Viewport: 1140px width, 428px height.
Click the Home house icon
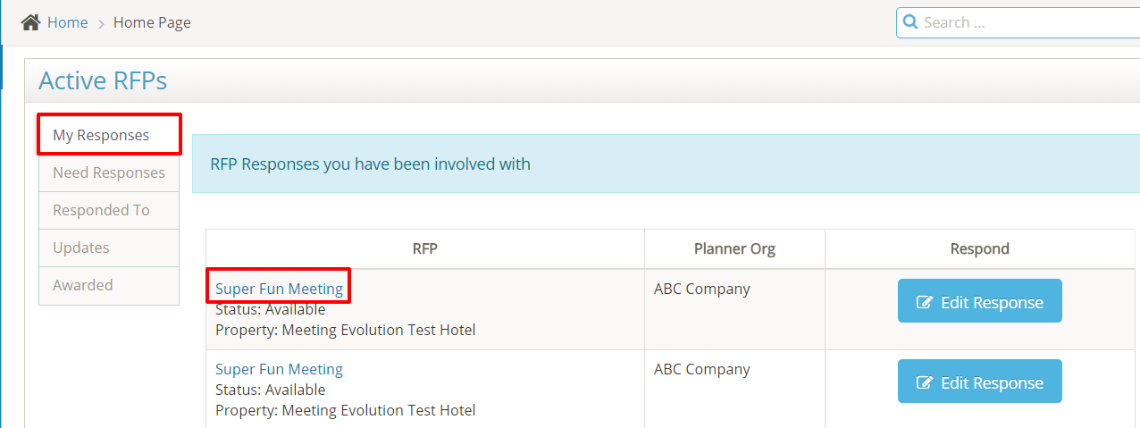30,22
